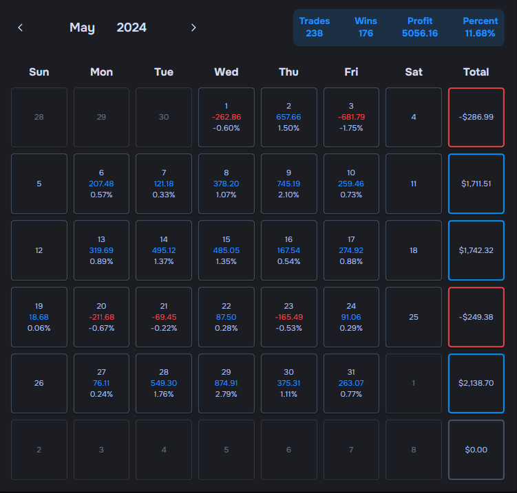517x493 pixels.
Task: Click May 29 day with 874.91 profit
Action: click(226, 383)
